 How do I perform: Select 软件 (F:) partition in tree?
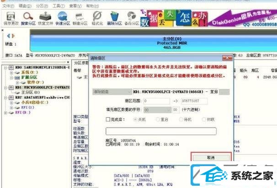pos(35,82)
